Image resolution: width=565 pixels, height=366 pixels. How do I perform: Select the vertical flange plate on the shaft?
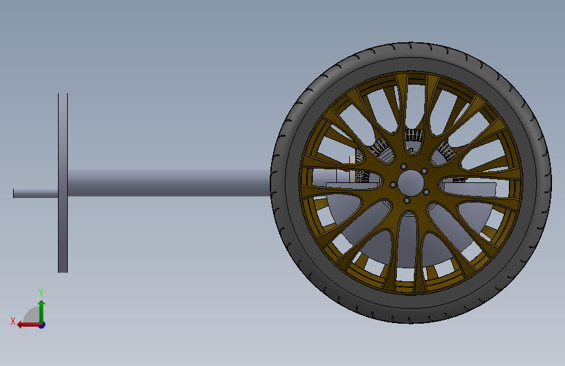tap(63, 182)
